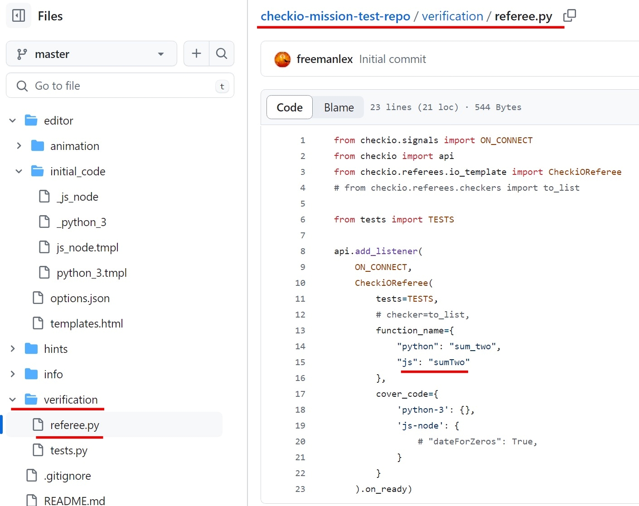Open the _python_3 file
The height and width of the screenshot is (506, 639).
(x=82, y=222)
